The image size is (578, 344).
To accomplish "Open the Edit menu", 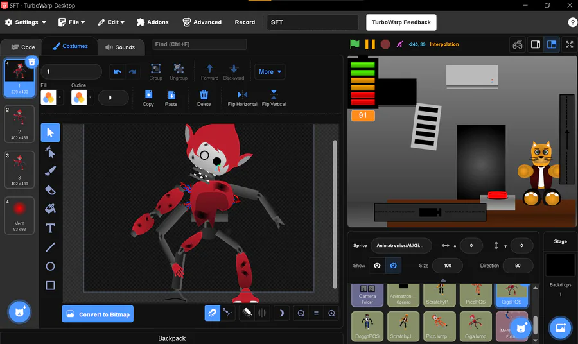I will click(x=111, y=22).
